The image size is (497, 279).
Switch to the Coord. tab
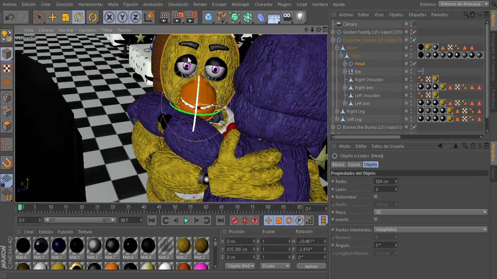354,164
